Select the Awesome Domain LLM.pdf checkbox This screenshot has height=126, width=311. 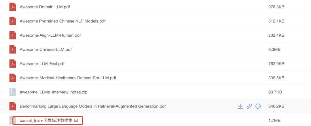click(1, 7)
